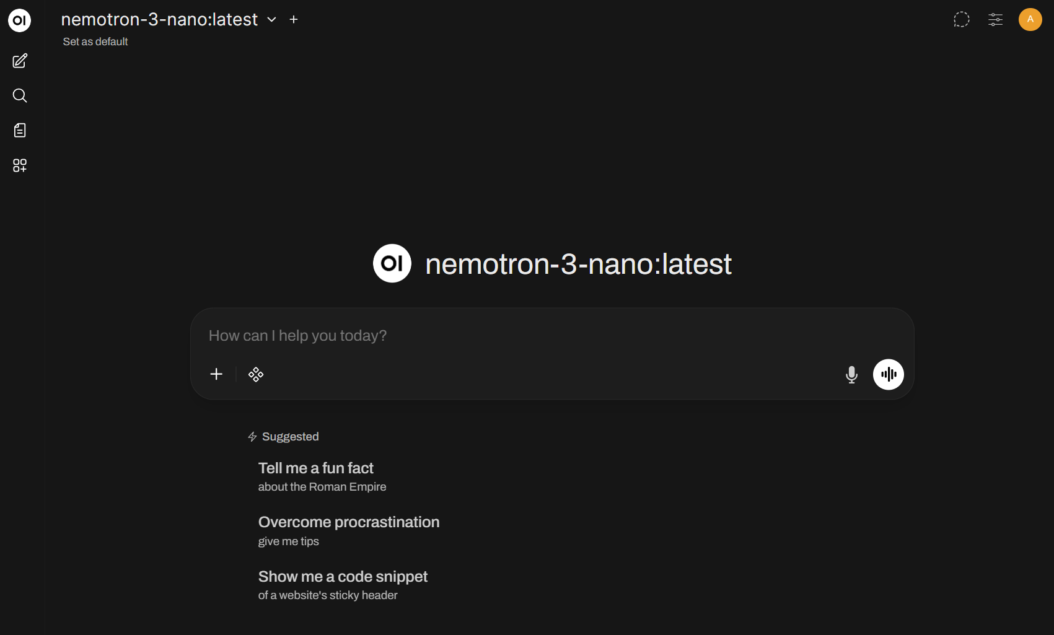Activate voice dictation with the microphone icon
This screenshot has width=1054, height=635.
851,374
